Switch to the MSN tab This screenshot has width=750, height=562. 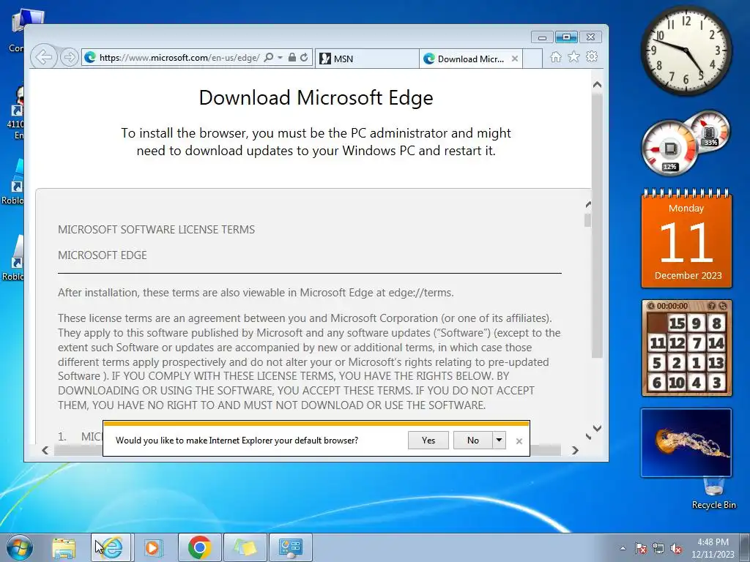(367, 59)
